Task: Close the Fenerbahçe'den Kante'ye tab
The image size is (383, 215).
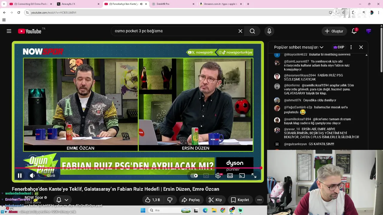Action: pos(146,4)
